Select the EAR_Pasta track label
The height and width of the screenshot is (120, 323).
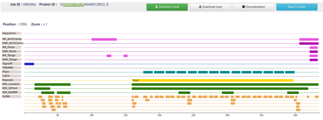pos(12,51)
